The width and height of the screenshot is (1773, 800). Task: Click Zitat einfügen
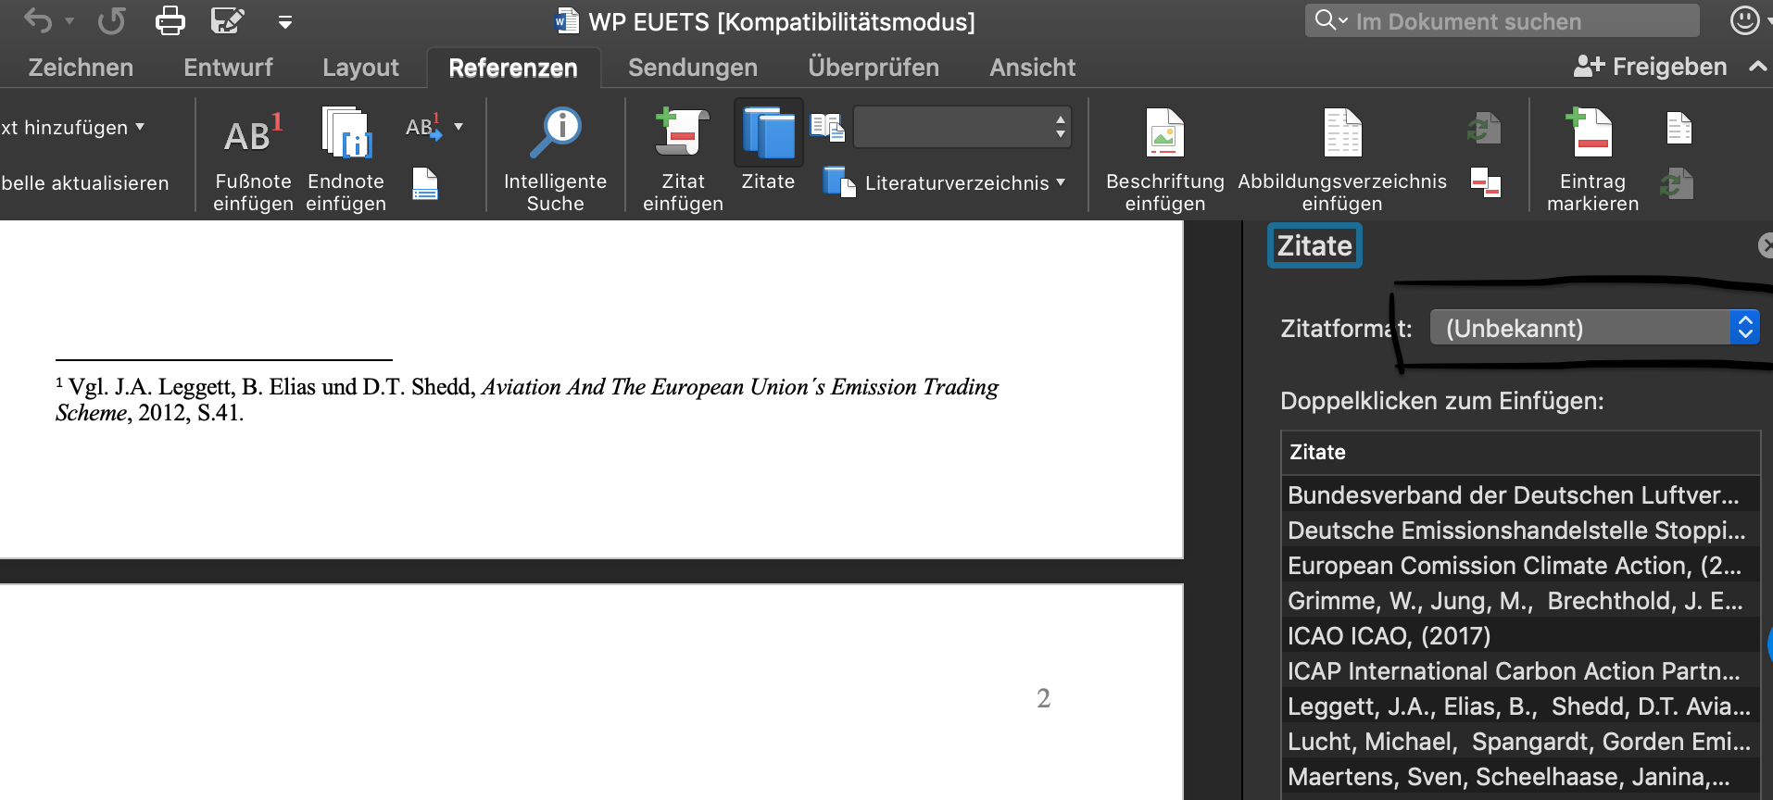click(683, 159)
